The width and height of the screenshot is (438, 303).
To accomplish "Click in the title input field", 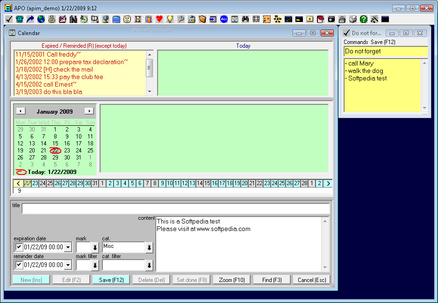I will [x=176, y=209].
